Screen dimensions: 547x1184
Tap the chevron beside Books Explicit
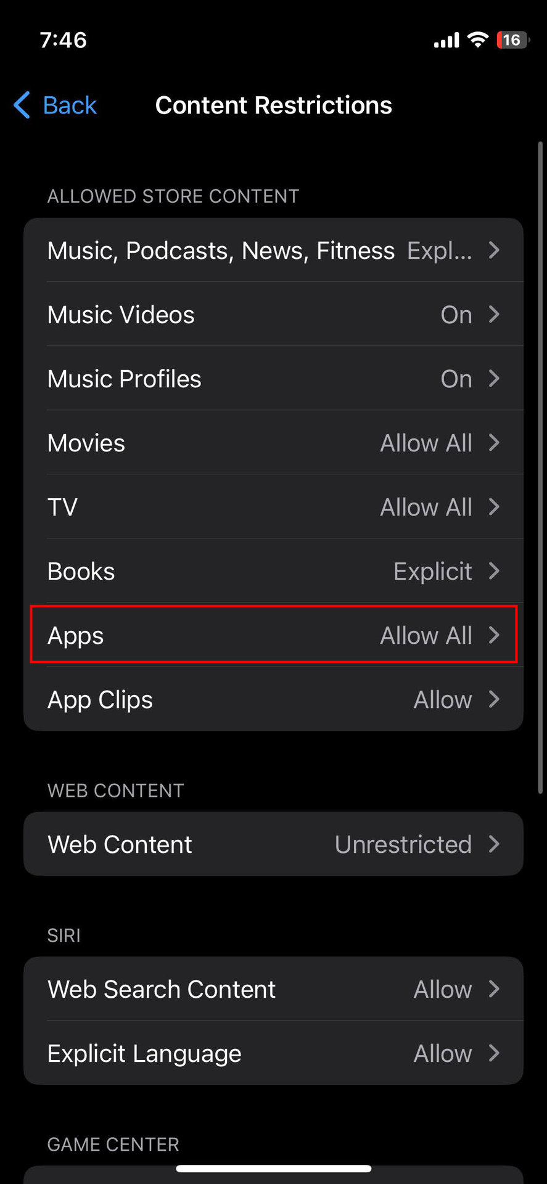pos(494,571)
